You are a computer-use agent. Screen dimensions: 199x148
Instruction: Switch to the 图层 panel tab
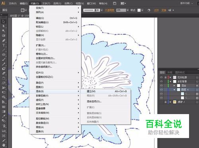click(162, 73)
